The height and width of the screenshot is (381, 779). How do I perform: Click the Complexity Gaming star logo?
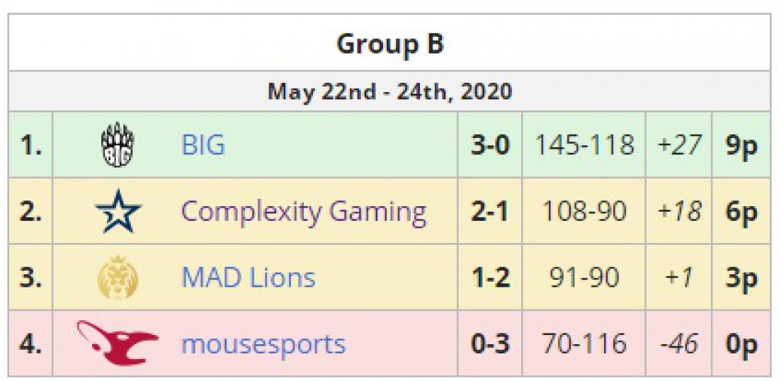pos(118,212)
